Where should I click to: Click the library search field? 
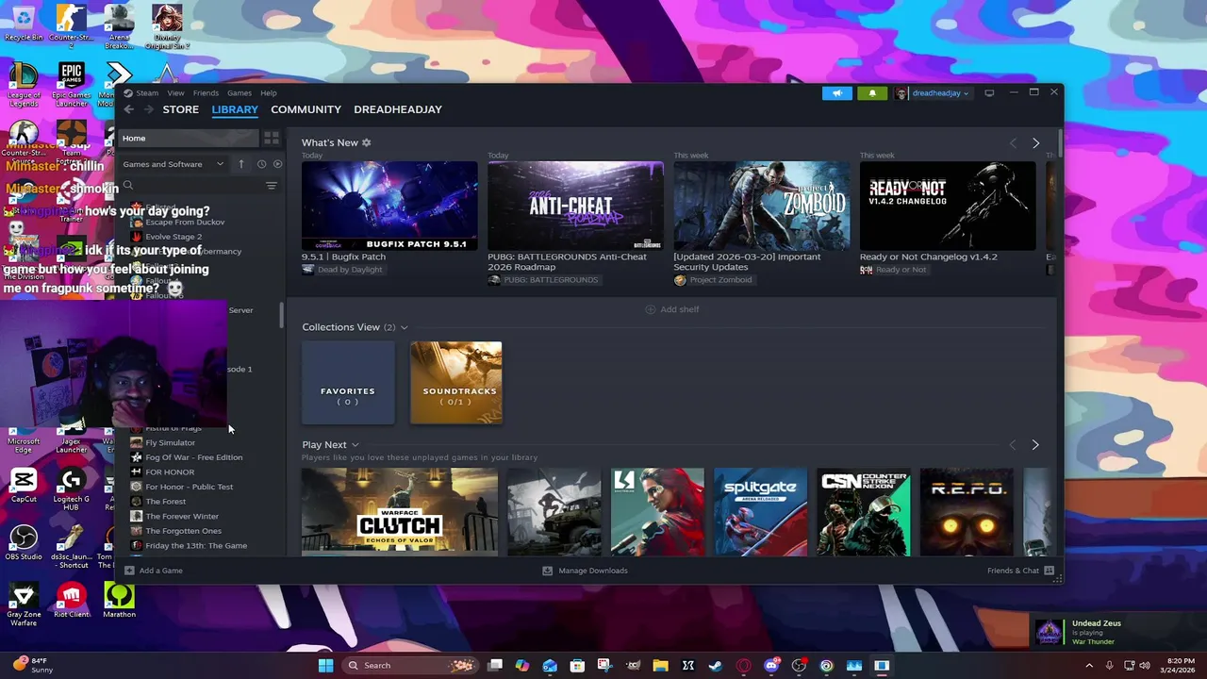coord(191,186)
